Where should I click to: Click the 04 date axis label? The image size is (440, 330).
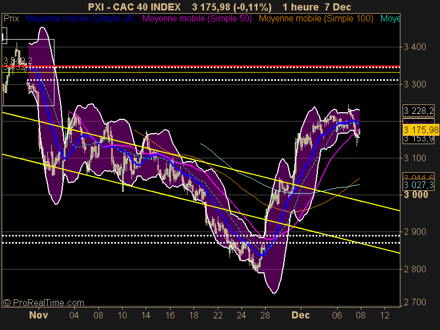pos(74,315)
